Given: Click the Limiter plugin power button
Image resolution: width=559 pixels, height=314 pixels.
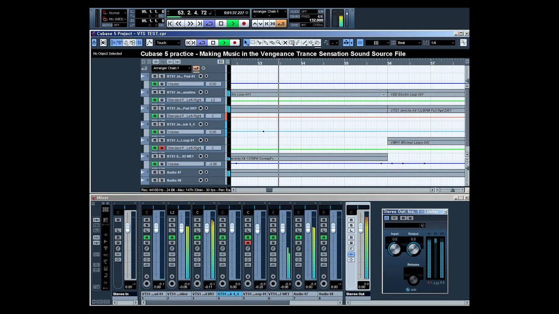Looking at the screenshot, I should pyautogui.click(x=386, y=218).
